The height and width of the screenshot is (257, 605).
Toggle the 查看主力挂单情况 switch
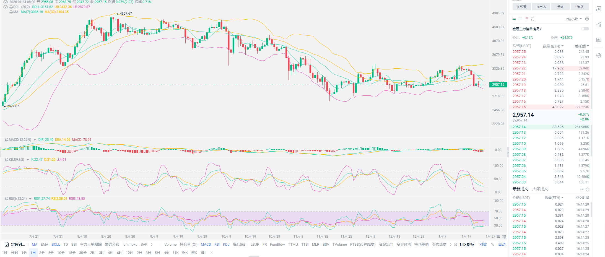[585, 29]
